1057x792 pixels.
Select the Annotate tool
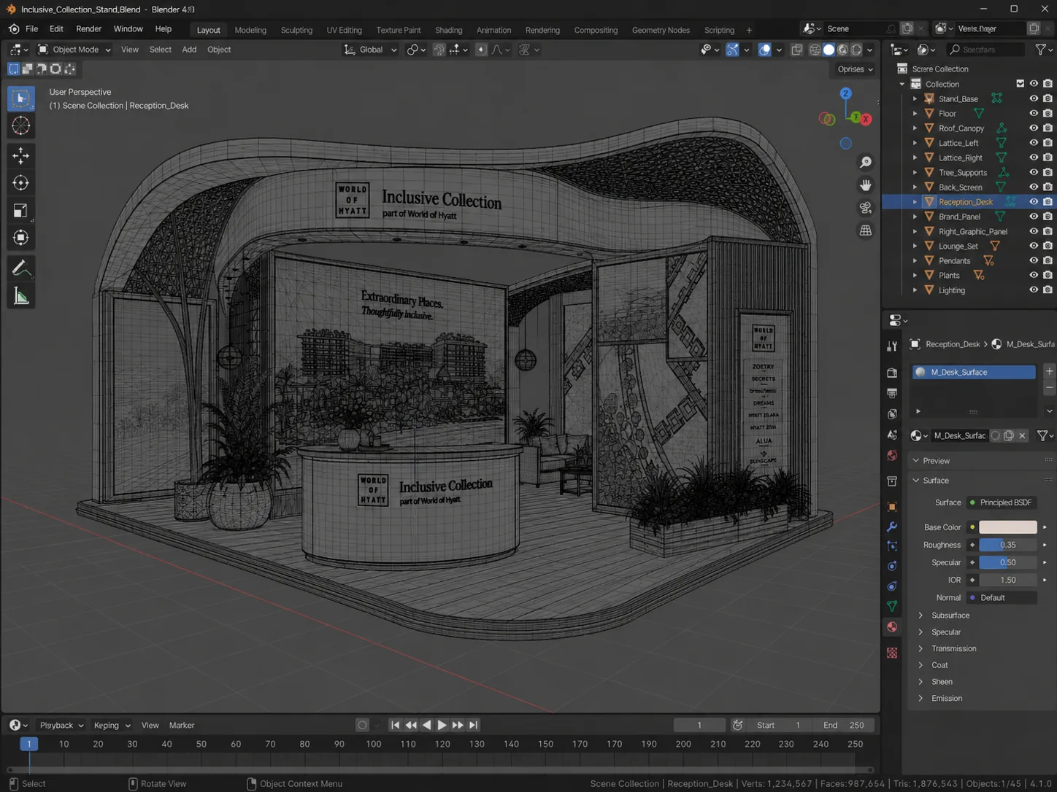click(x=21, y=268)
